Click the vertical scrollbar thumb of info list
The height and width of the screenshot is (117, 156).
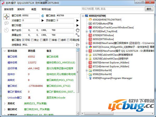78,72
